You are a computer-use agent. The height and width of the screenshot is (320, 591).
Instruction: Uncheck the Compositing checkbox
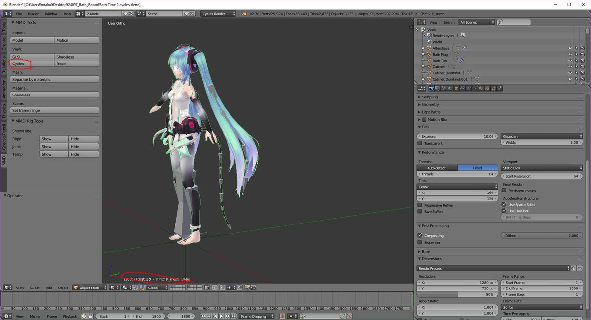[420, 235]
